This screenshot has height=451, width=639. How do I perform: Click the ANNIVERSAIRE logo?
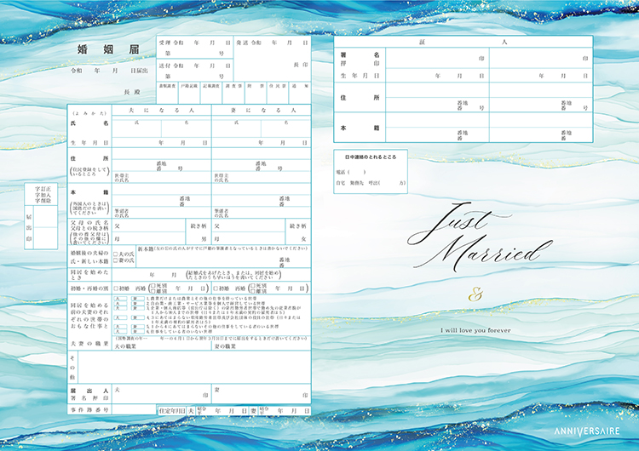point(587,431)
